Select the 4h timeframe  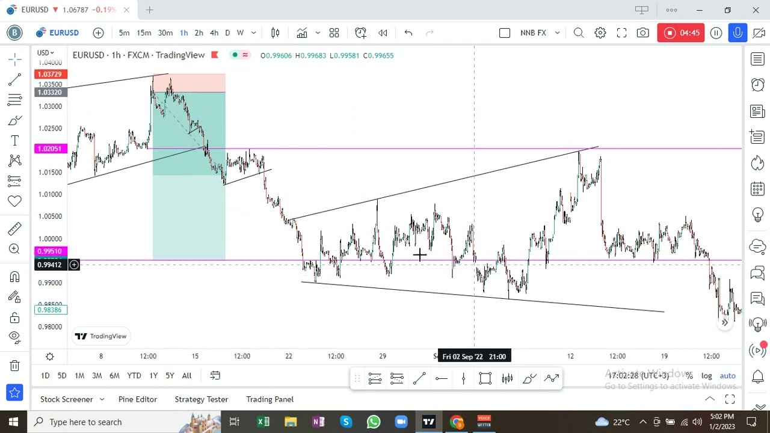pos(214,32)
